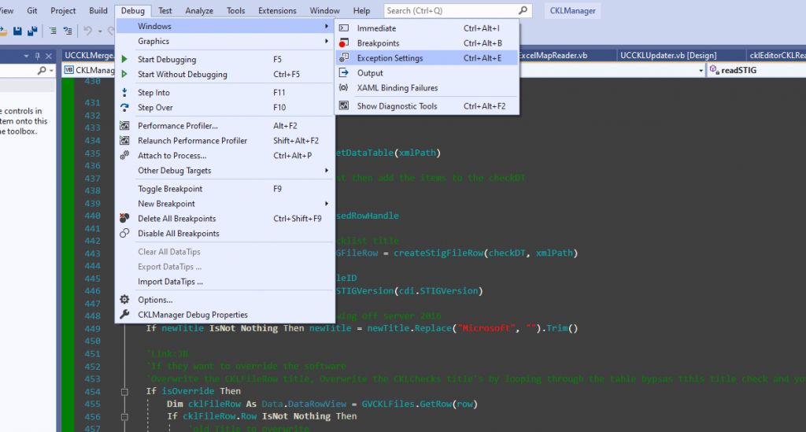Screen dimensions: 806x432
Task: Click the Save icon in toolbar
Action: (17, 31)
